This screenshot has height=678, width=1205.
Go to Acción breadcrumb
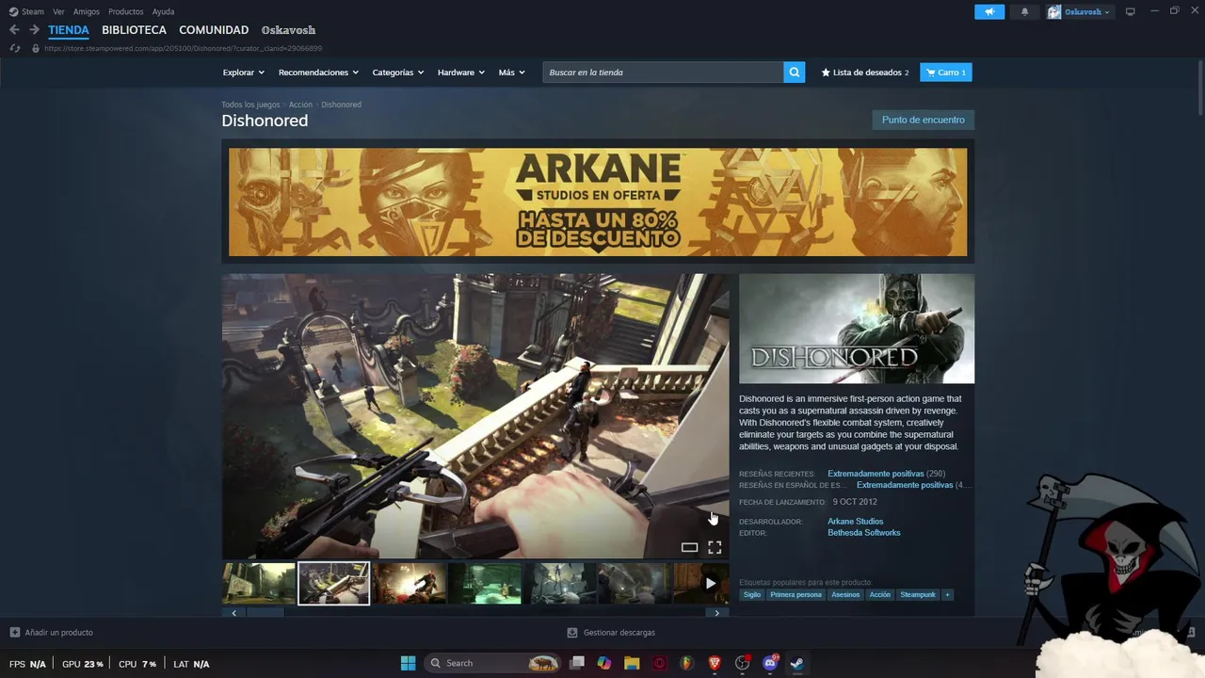pos(300,105)
